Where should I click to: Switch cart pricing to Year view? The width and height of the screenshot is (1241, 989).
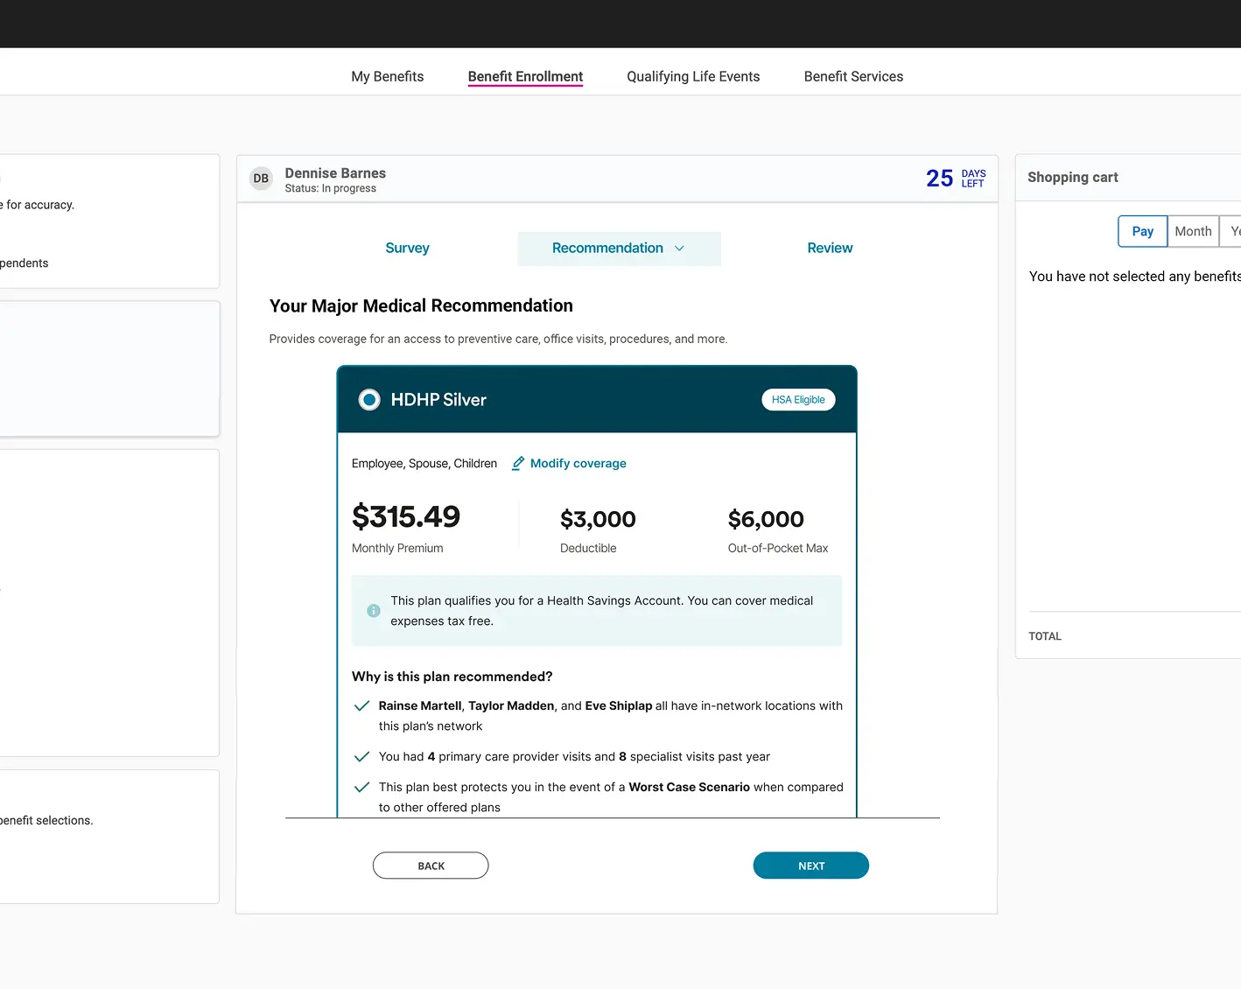coord(1234,231)
